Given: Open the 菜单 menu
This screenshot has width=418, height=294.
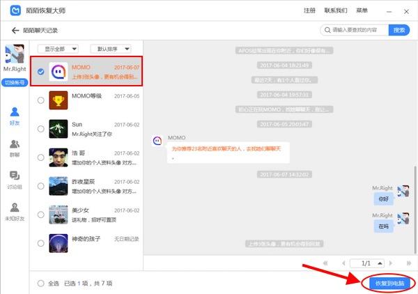Looking at the screenshot, I should (x=362, y=10).
